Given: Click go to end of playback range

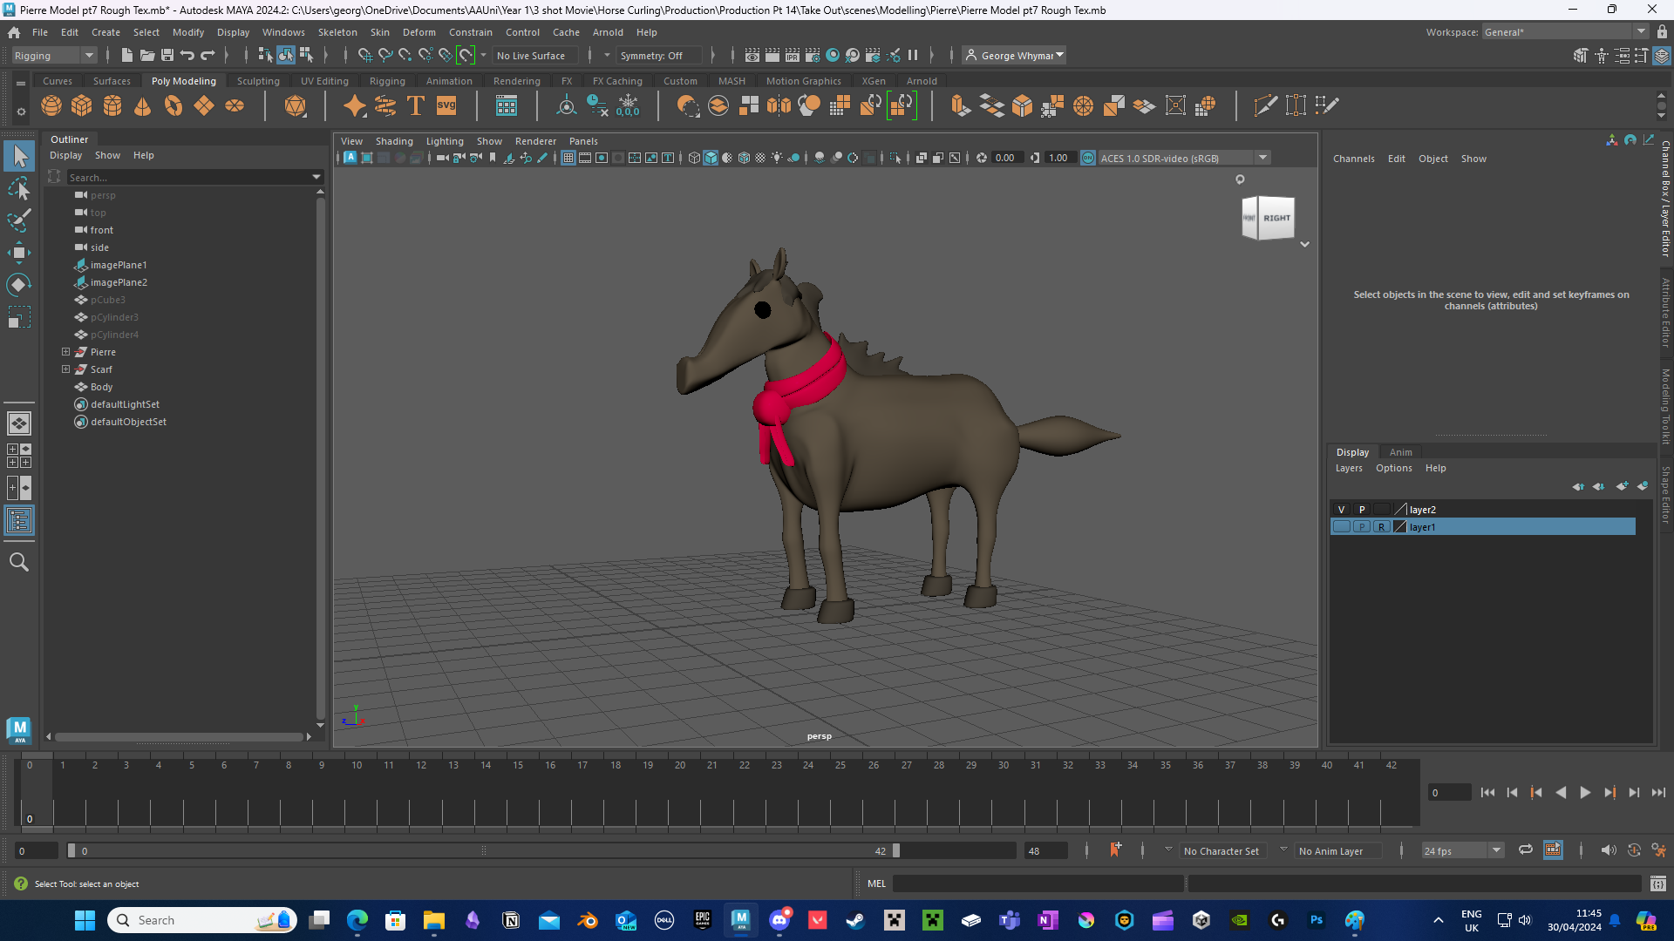Looking at the screenshot, I should click(x=1658, y=793).
